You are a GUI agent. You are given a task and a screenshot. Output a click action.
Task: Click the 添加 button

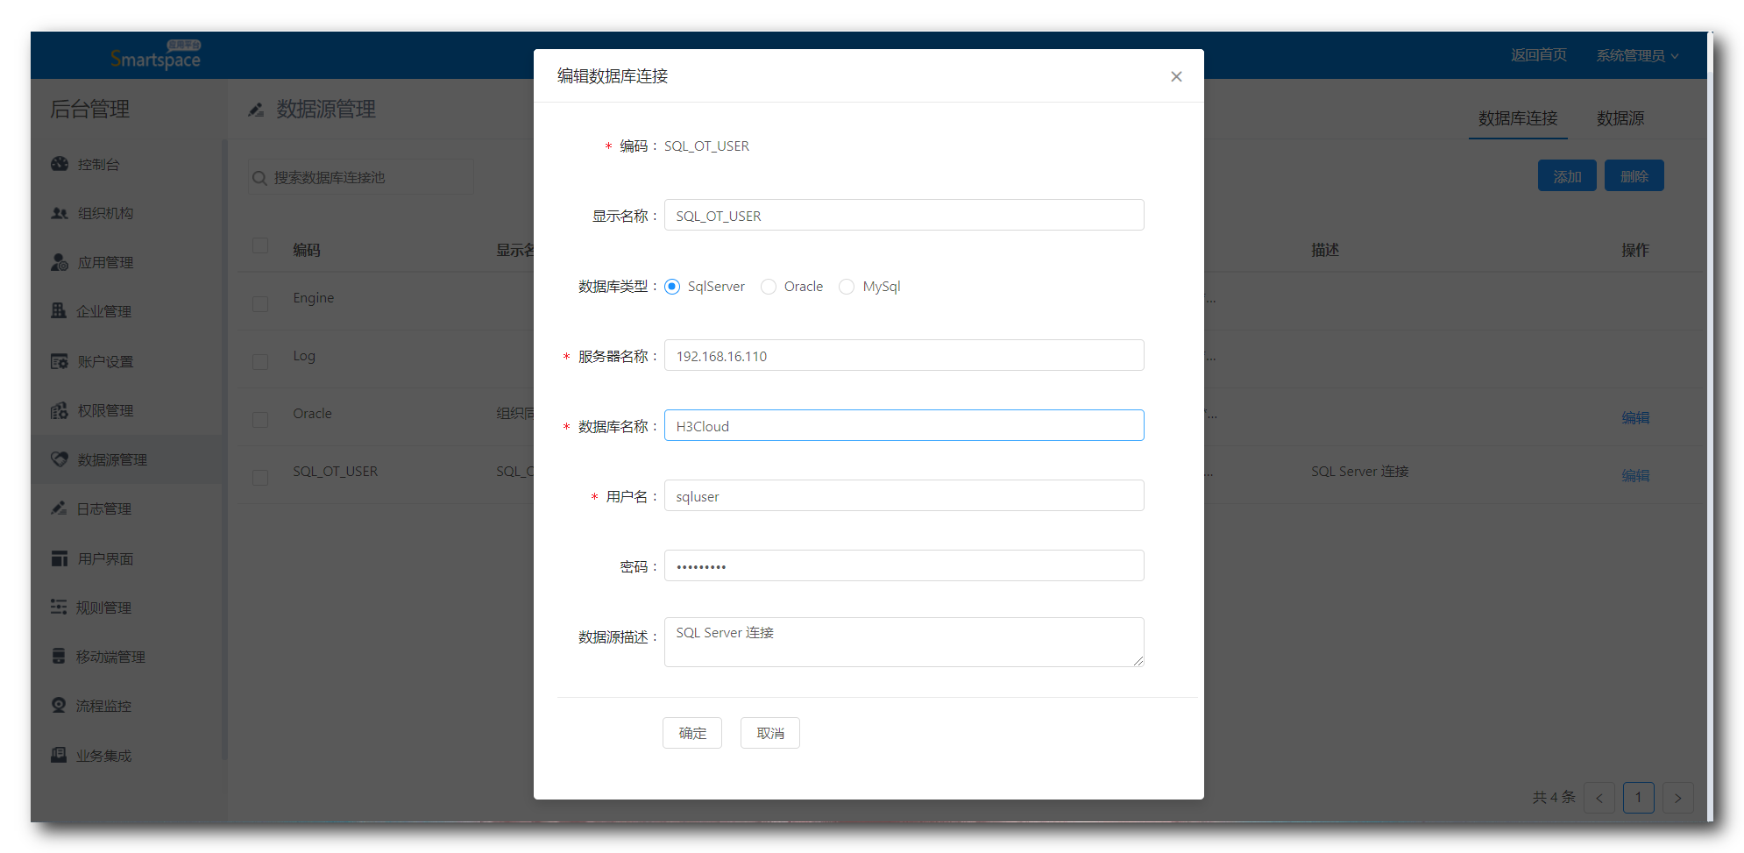click(1567, 176)
